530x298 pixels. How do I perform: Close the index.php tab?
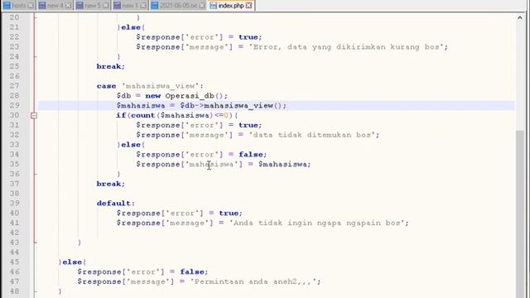click(x=248, y=6)
